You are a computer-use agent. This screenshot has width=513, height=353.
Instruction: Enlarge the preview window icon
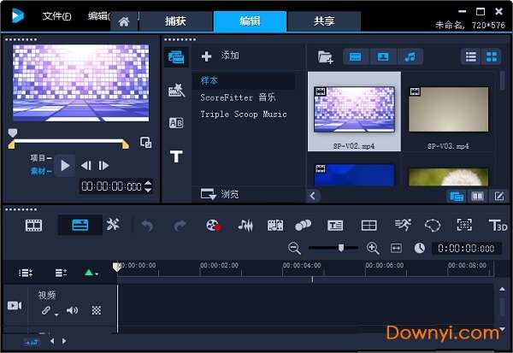click(x=145, y=143)
